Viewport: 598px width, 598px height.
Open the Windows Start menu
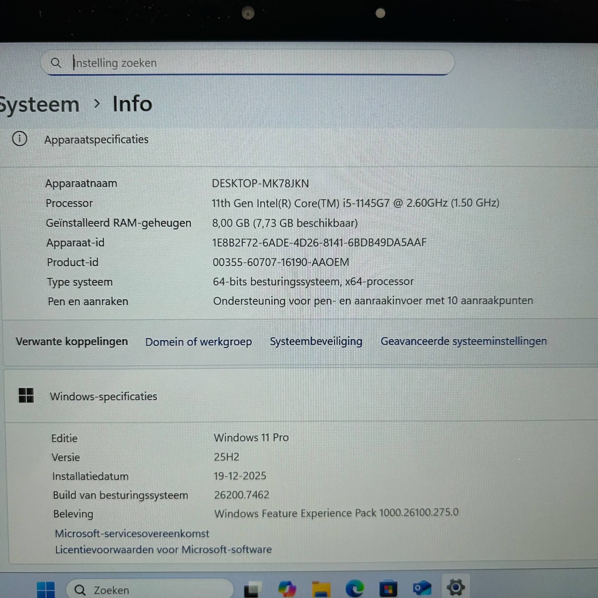point(46,589)
